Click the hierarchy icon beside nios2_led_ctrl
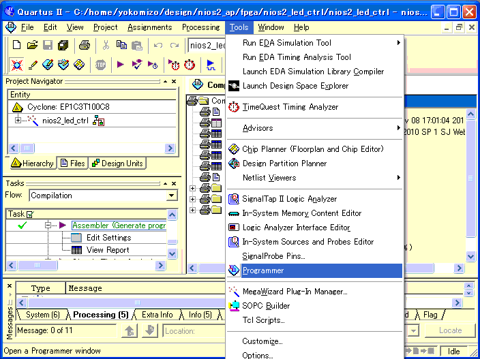This screenshot has height=359, width=480. coord(99,121)
